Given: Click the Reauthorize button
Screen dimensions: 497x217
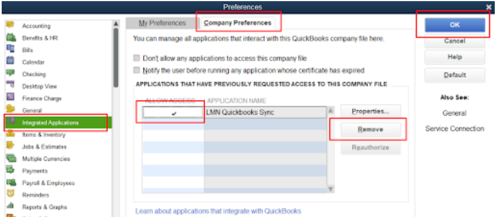Looking at the screenshot, I should coord(371,148).
